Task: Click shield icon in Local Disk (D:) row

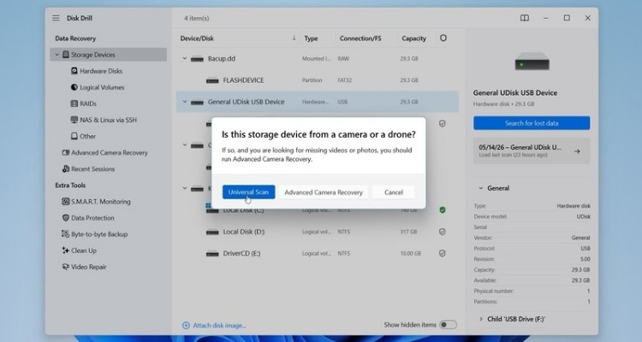Action: pyautogui.click(x=443, y=232)
